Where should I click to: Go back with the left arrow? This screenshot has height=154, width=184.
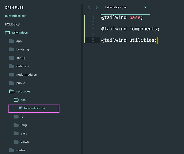click(89, 7)
